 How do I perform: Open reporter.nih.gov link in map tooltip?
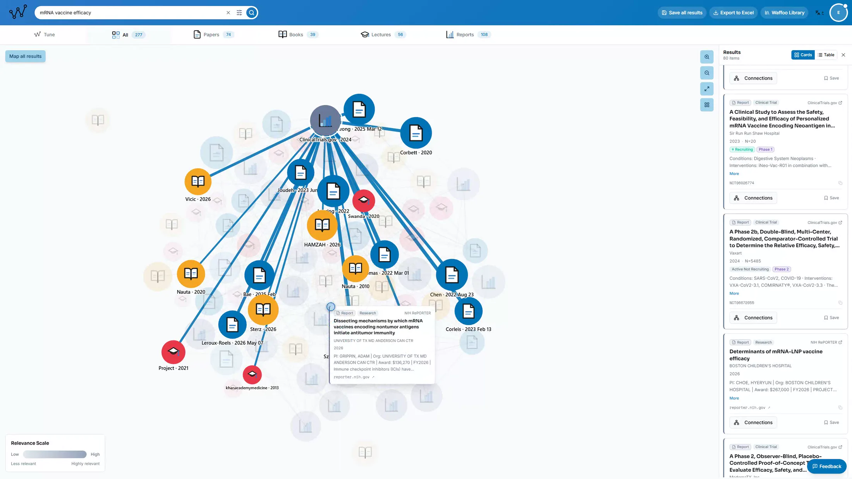coord(354,377)
